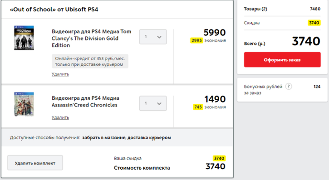329x180 pixels.
Task: Click Удалить link under The Division
Action: [60, 74]
